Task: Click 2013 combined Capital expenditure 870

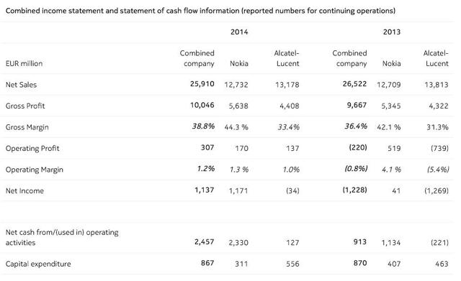Action: click(360, 263)
